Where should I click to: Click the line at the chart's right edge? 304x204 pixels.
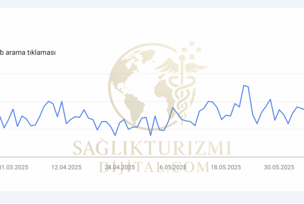pos(302,109)
